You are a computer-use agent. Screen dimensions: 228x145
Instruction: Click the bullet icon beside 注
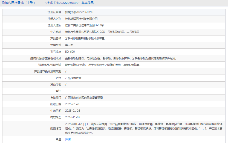(57, 139)
